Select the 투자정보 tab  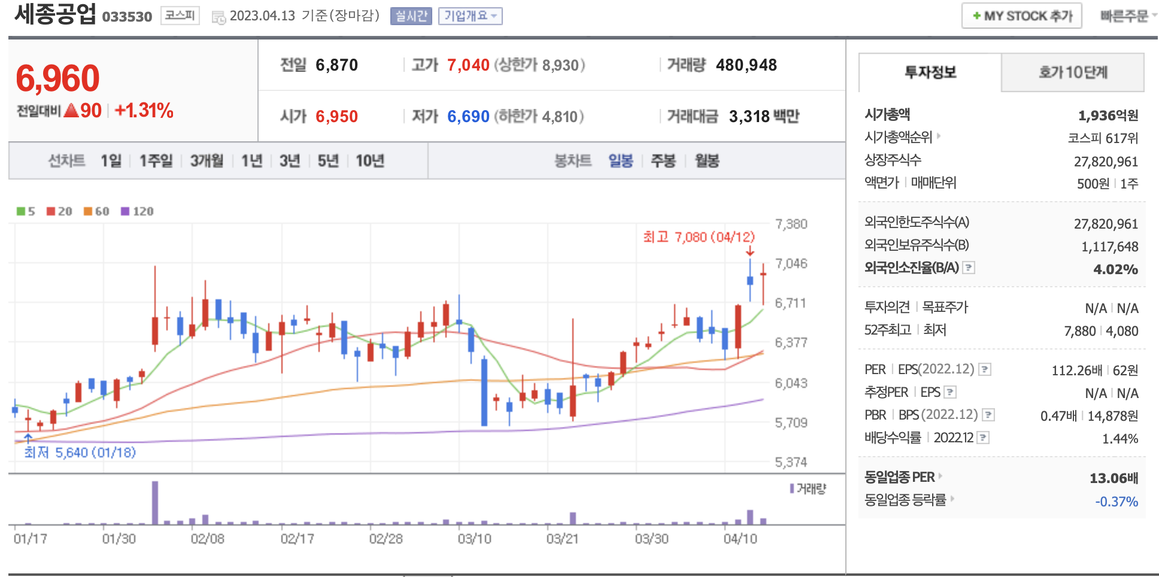tap(930, 72)
